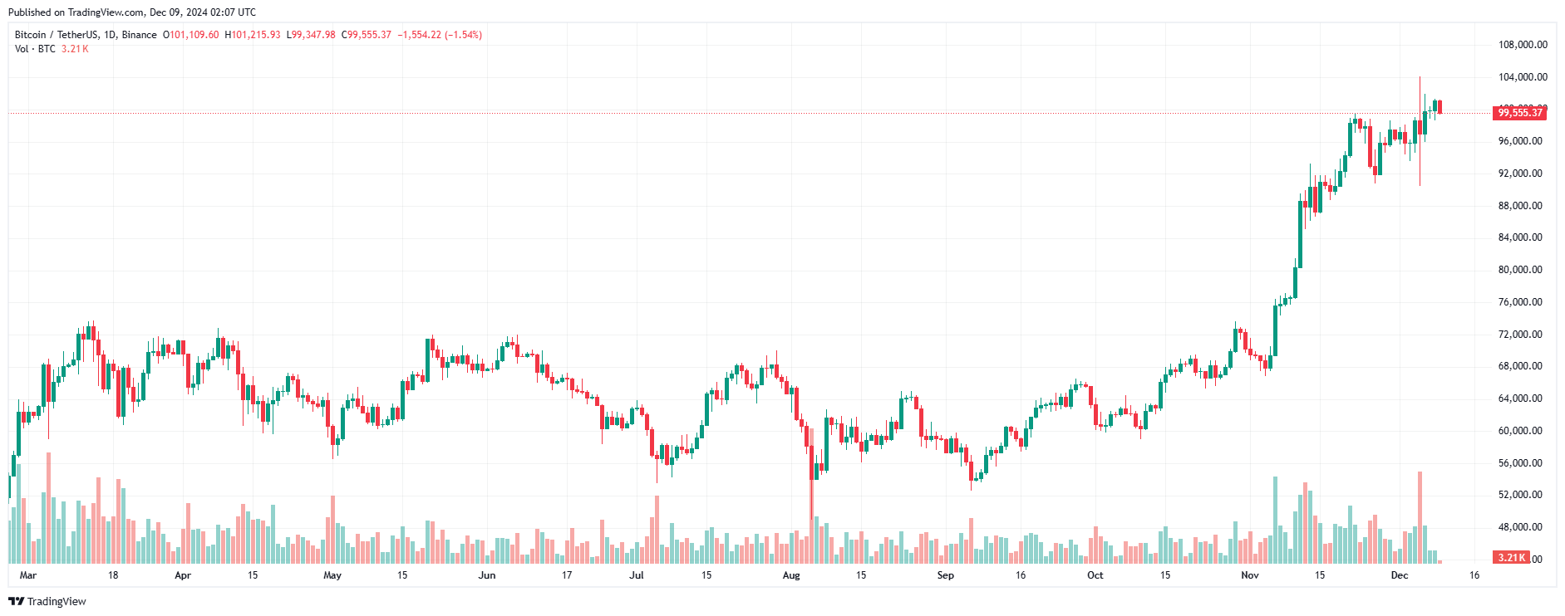Click the Jun label on time axis
Image resolution: width=1565 pixels, height=616 pixels.
click(487, 575)
